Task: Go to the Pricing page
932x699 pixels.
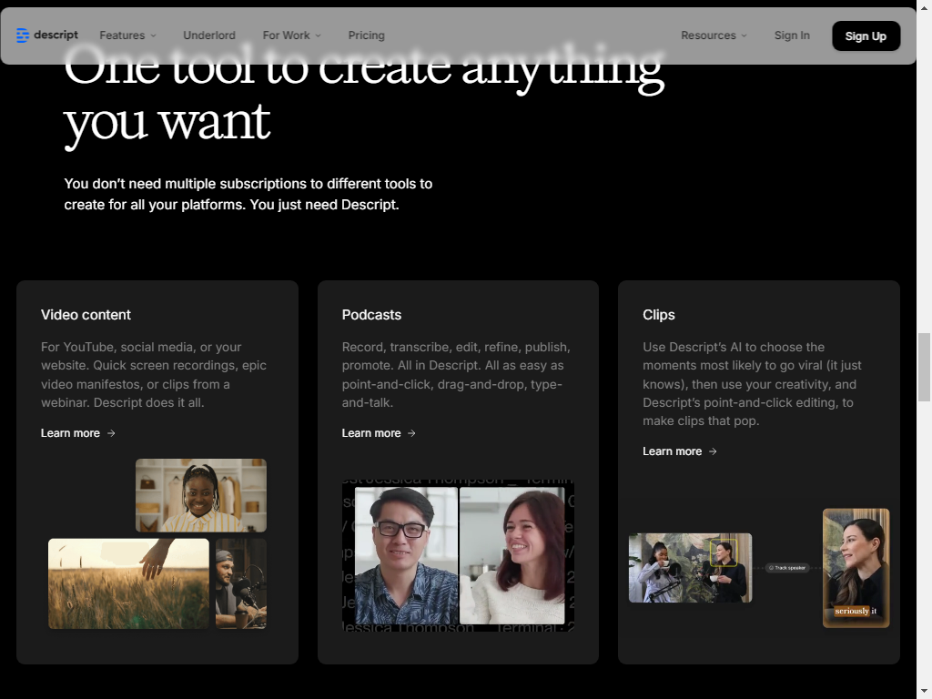Action: (x=366, y=35)
